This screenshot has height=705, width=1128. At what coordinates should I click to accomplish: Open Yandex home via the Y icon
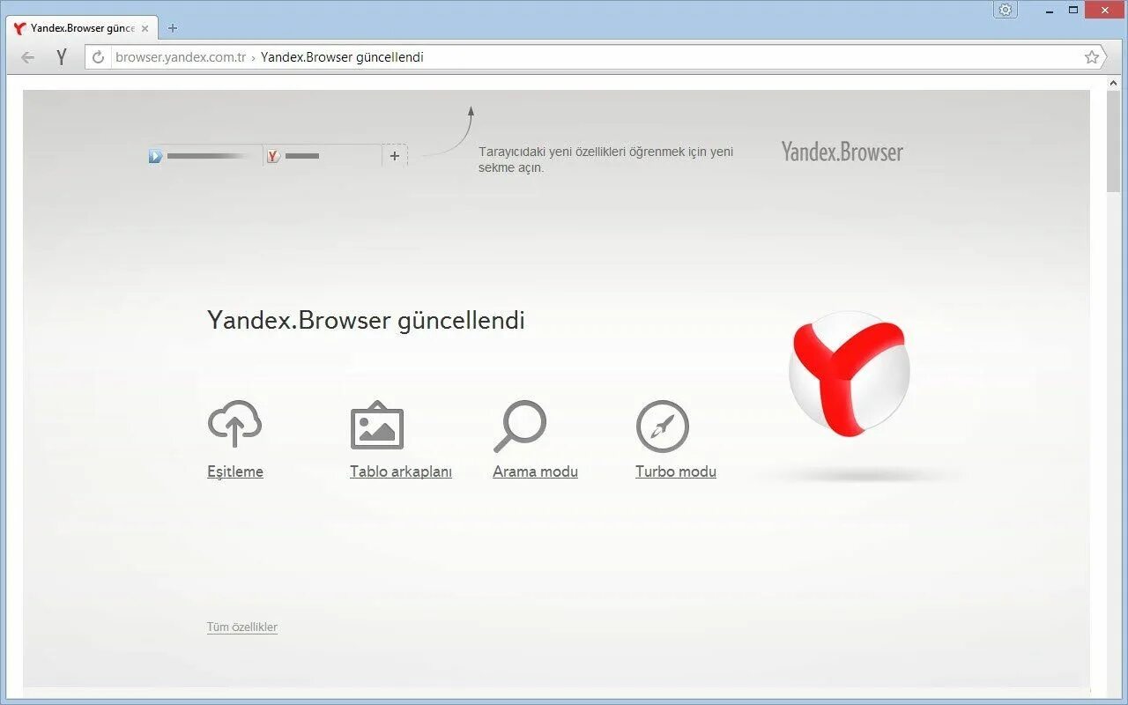(x=61, y=57)
